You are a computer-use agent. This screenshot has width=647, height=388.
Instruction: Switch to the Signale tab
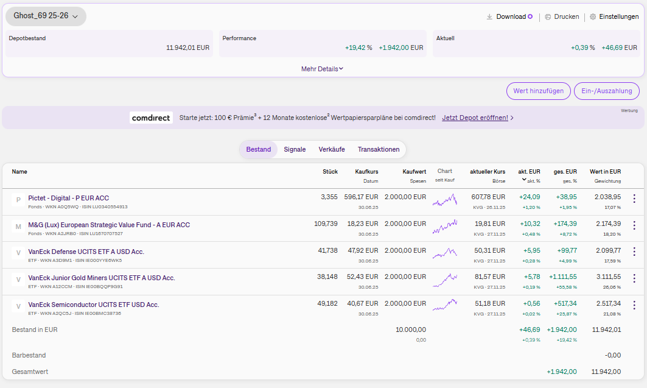(x=295, y=149)
